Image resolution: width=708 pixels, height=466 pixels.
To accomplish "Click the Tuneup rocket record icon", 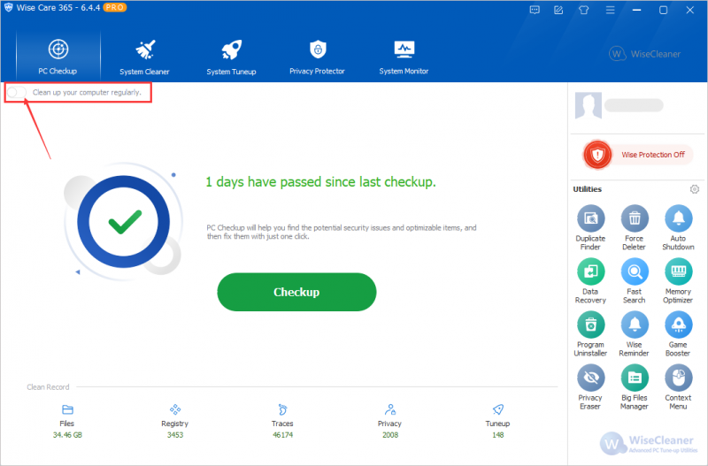I will coord(498,409).
